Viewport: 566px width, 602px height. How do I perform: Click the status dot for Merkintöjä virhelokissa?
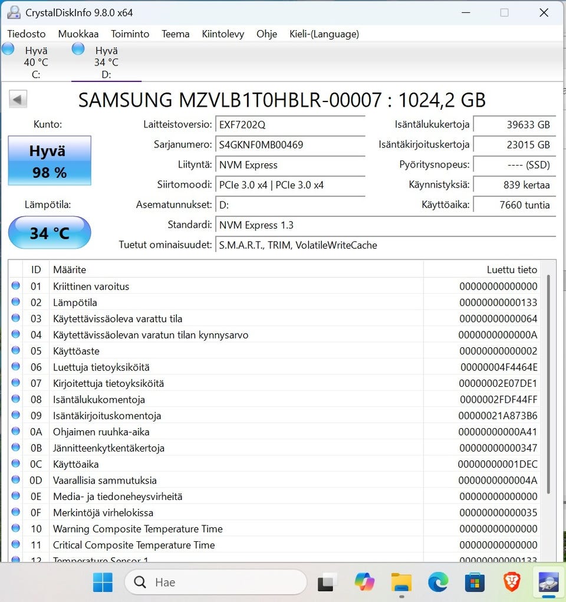15,512
